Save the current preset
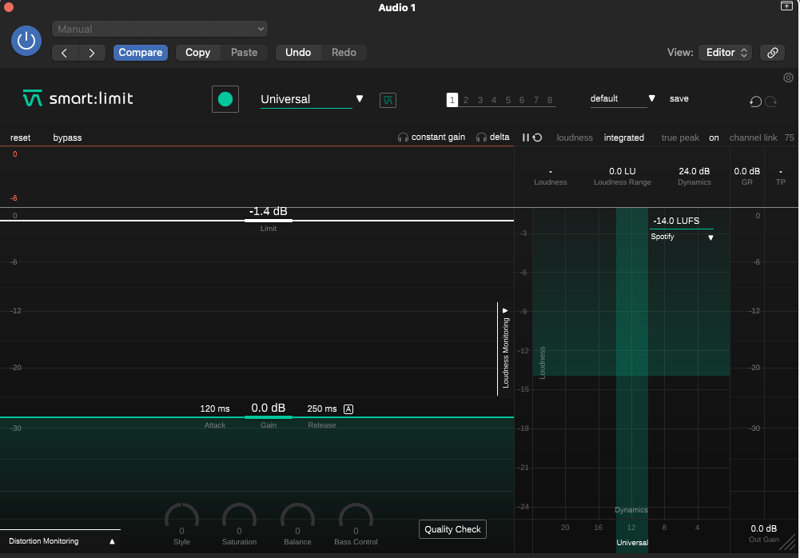Screen dimensions: 800x558 (x=679, y=98)
